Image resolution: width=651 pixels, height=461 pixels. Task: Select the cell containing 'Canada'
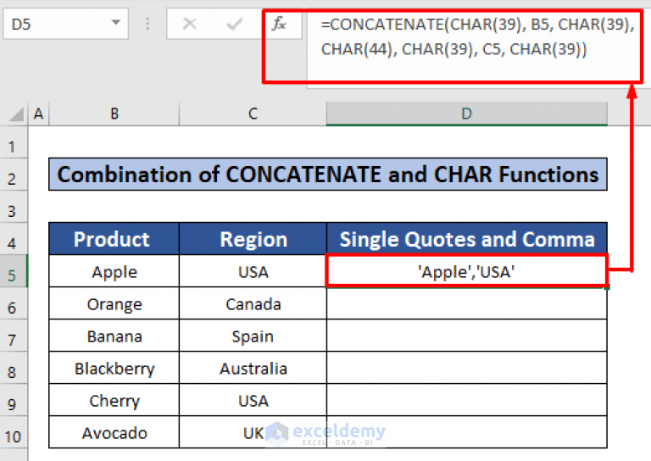pyautogui.click(x=253, y=303)
